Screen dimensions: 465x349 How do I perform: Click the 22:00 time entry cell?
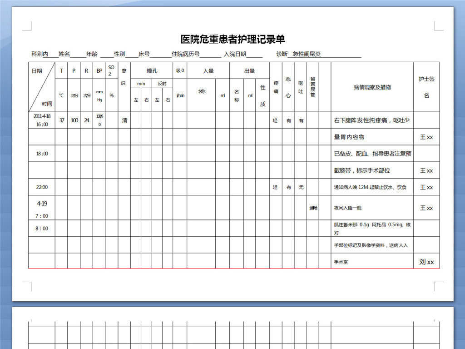(x=42, y=187)
